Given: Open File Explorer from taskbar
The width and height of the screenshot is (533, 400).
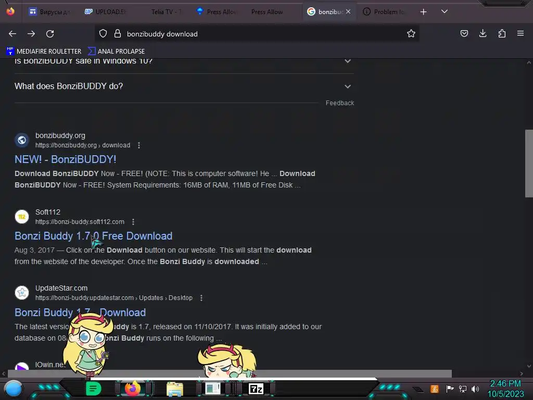Looking at the screenshot, I should tap(175, 389).
